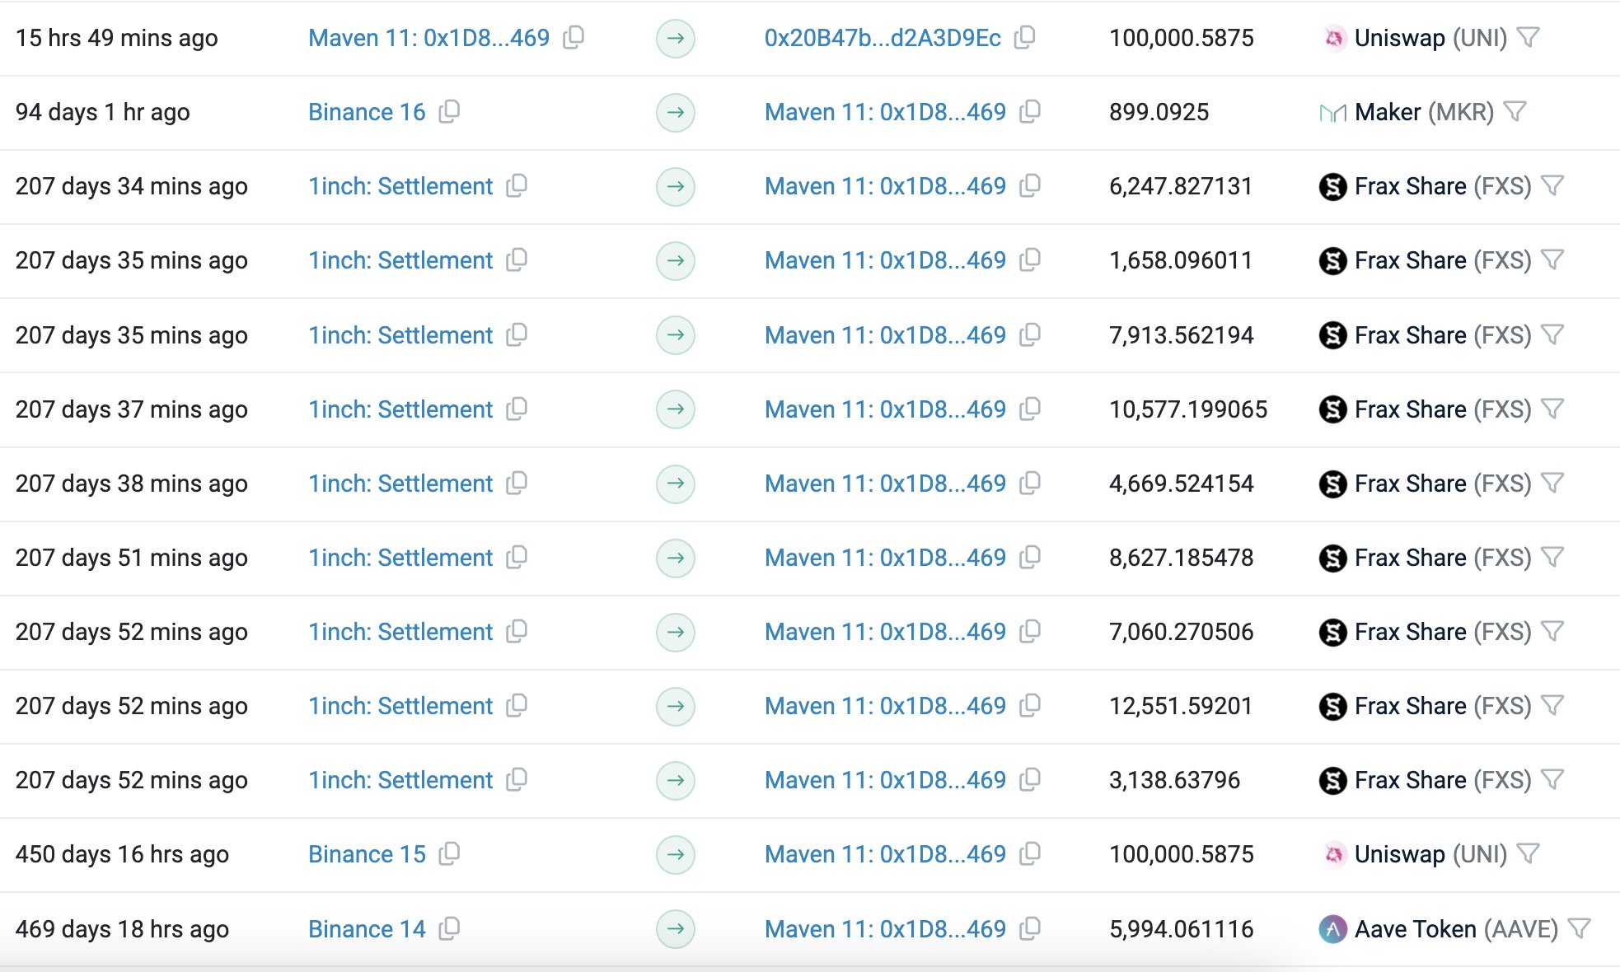Click amount 5,994.061116
1620x972 pixels.
pyautogui.click(x=1182, y=929)
